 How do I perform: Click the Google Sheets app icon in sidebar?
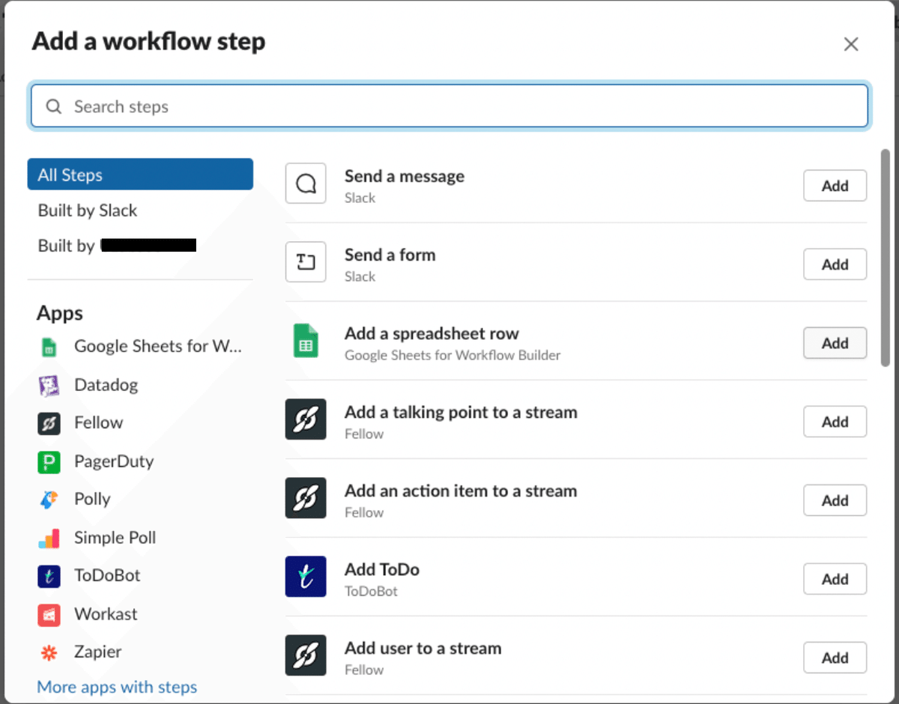pyautogui.click(x=49, y=346)
